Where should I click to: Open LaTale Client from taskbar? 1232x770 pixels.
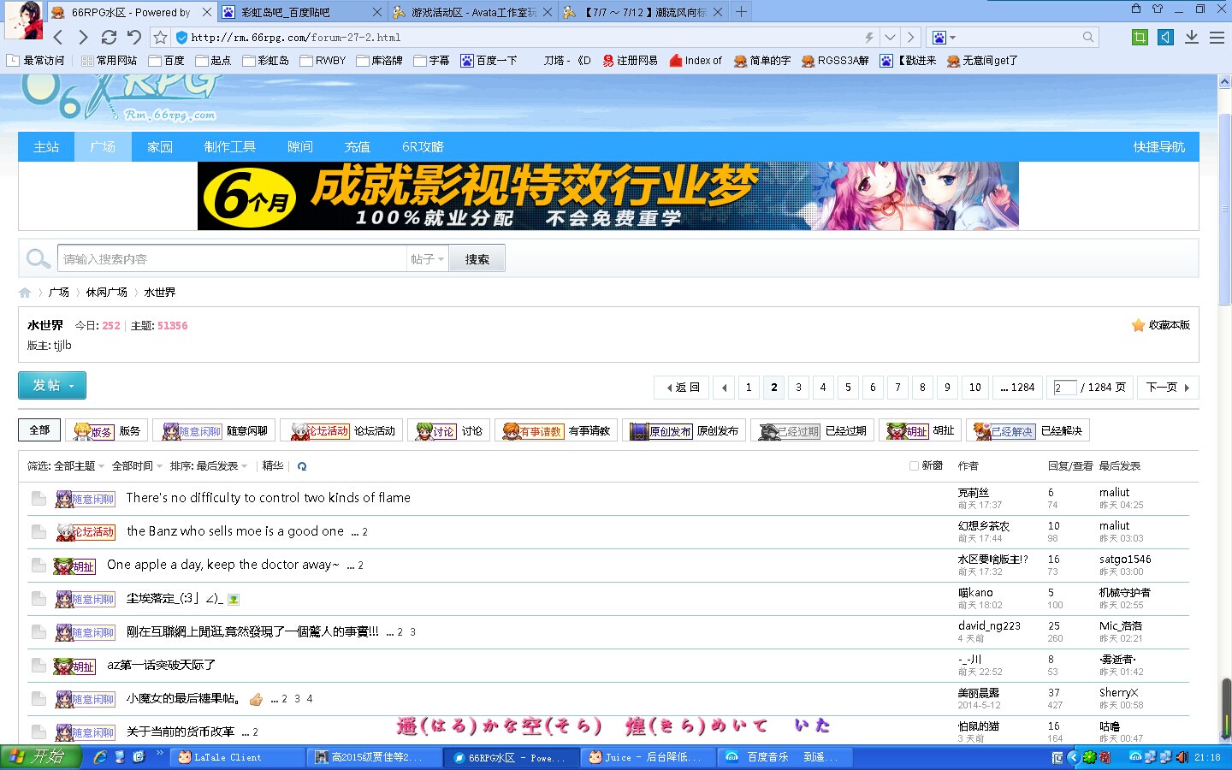click(x=237, y=757)
